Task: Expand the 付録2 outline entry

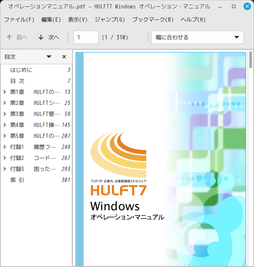Action: (5, 158)
